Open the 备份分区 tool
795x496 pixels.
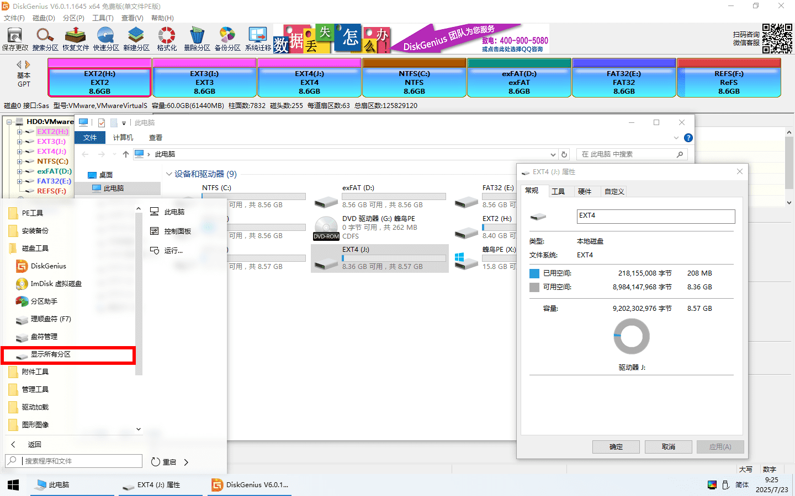tap(227, 39)
